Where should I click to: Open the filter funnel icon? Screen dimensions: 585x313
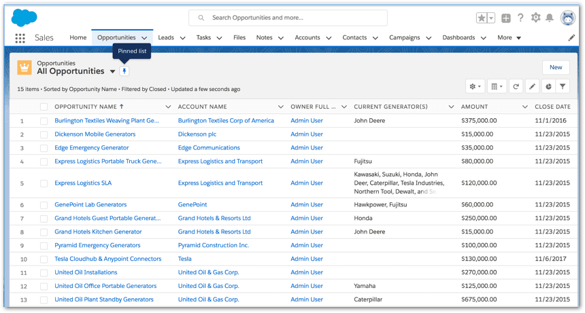tap(563, 87)
